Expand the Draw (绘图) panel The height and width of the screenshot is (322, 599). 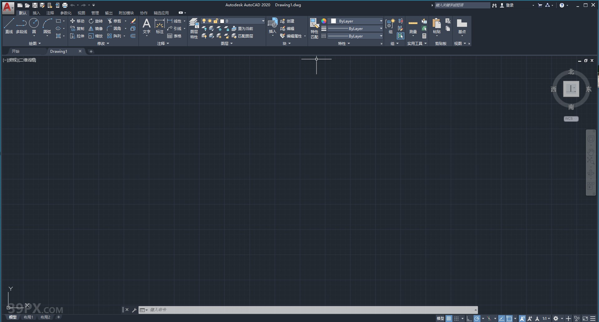(x=35, y=43)
